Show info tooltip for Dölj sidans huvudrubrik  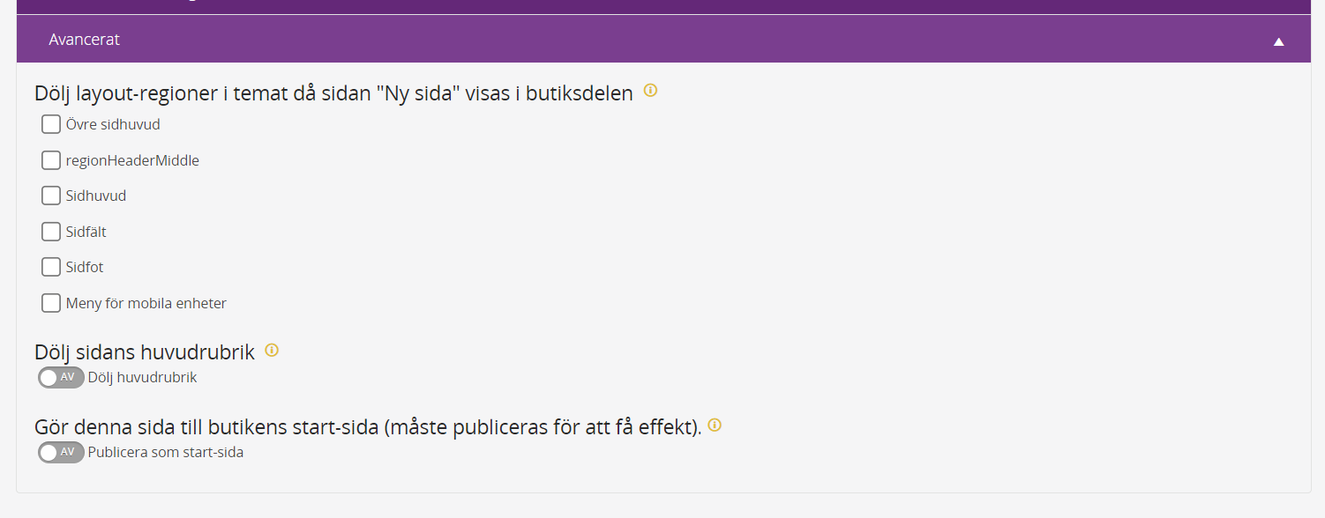click(272, 350)
